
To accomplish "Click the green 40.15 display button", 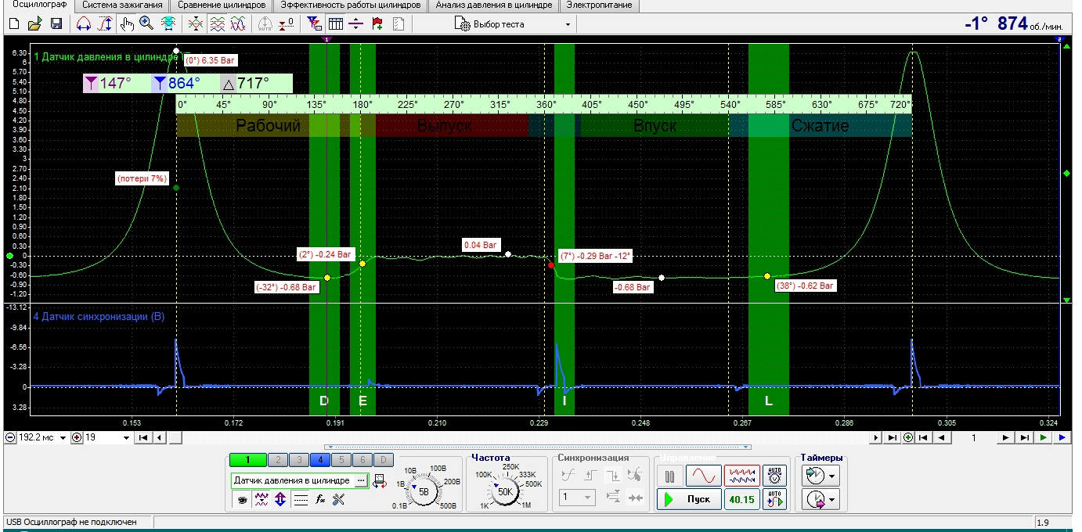I will pyautogui.click(x=741, y=499).
